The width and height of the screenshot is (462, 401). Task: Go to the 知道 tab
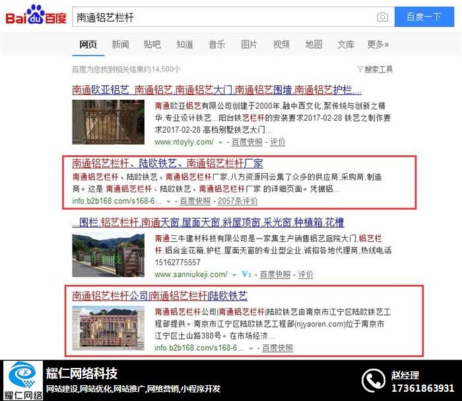185,44
